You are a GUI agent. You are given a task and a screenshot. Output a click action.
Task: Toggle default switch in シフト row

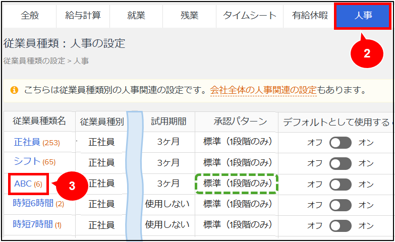[340, 163]
